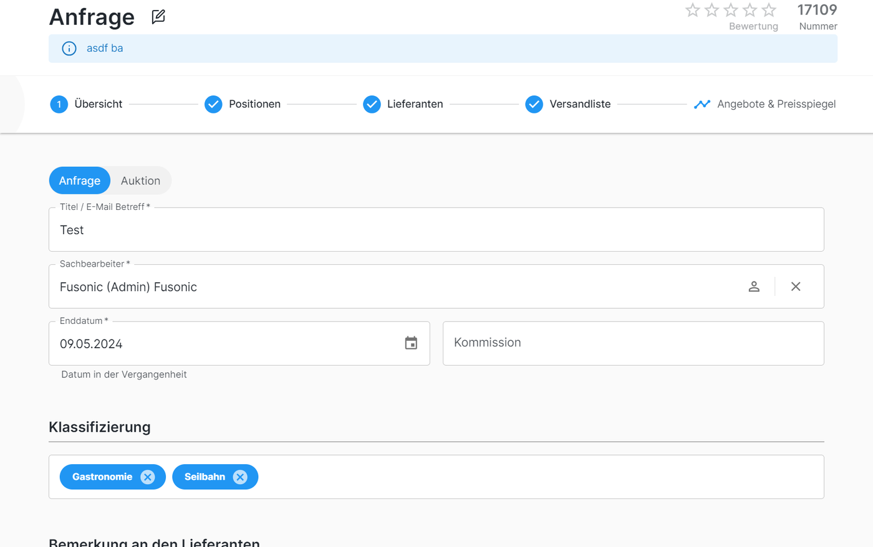Navigate to the Versandliste step
Screen dimensions: 873x547
[568, 104]
